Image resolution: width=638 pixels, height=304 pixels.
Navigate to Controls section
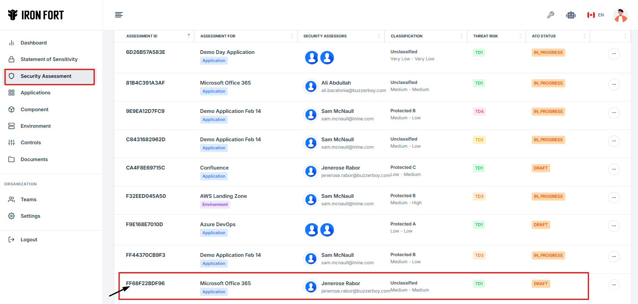31,143
